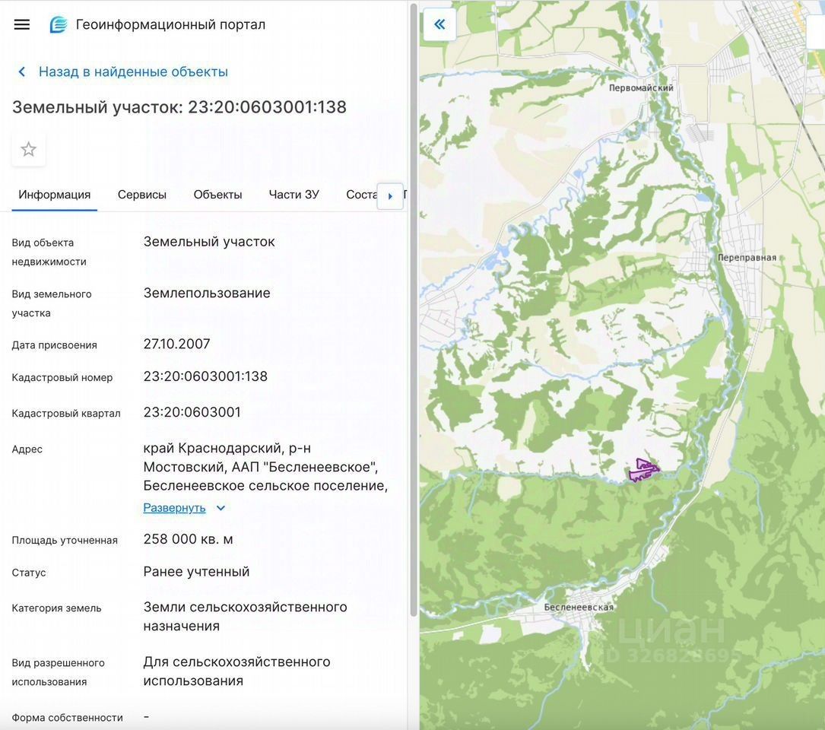Click the address text край Краснодарский
The width and height of the screenshot is (825, 730).
click(213, 448)
